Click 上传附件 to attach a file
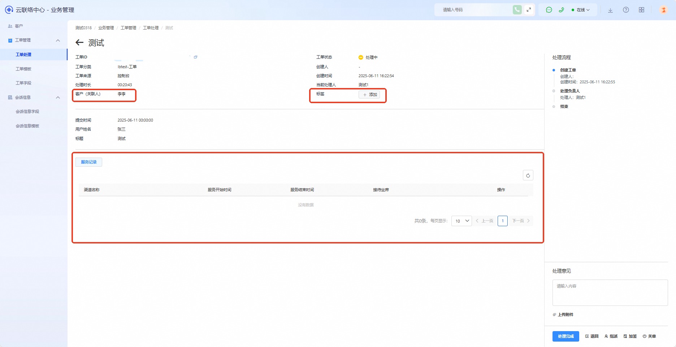 [x=563, y=315]
